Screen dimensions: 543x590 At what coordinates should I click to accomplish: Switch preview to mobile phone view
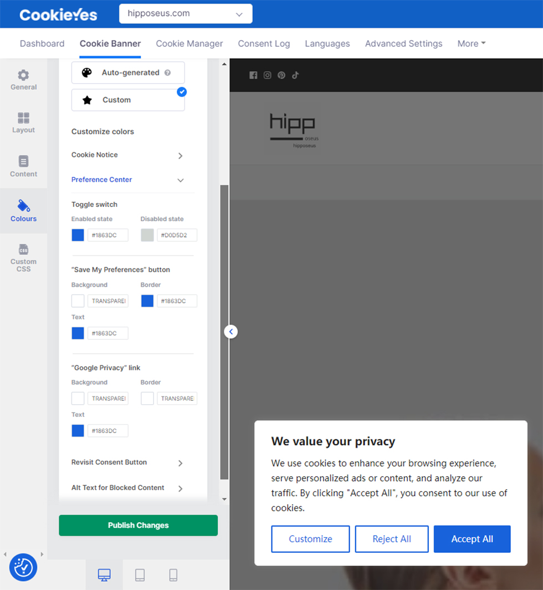point(173,575)
